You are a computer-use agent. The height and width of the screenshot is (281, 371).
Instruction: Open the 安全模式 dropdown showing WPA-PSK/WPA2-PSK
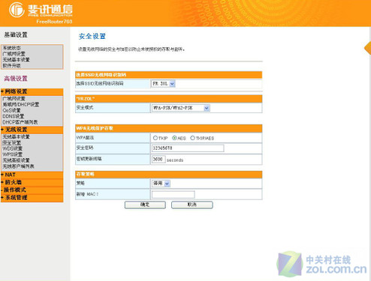[180, 108]
